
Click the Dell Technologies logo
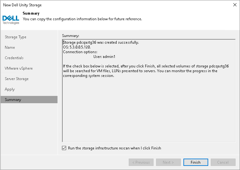11,20
